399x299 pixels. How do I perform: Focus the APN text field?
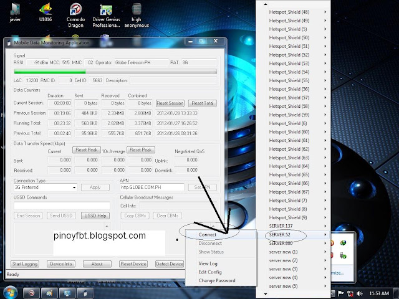[x=152, y=187]
